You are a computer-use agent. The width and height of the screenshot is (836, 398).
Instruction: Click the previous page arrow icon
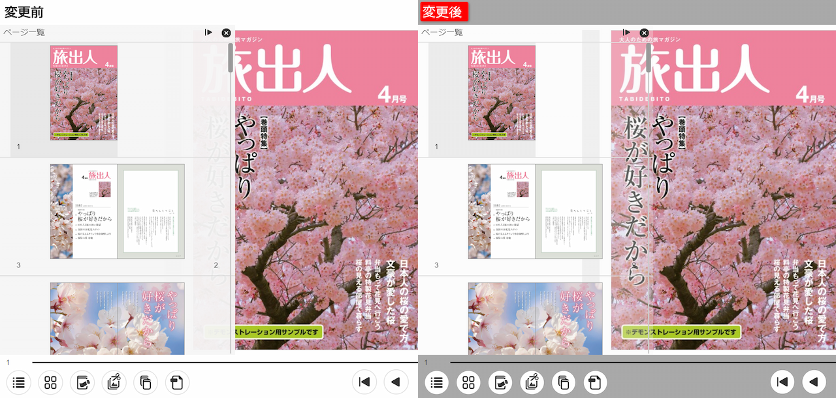[396, 382]
